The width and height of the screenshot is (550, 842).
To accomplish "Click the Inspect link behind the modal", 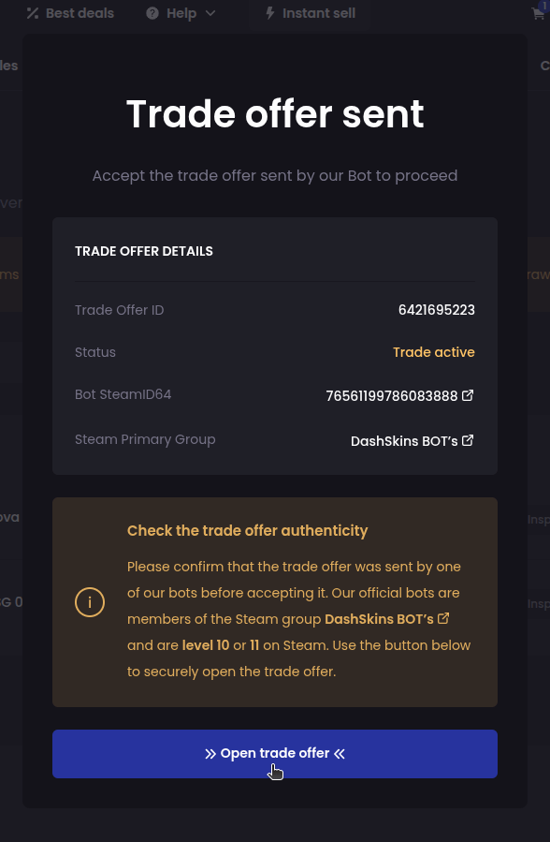I will [x=540, y=519].
